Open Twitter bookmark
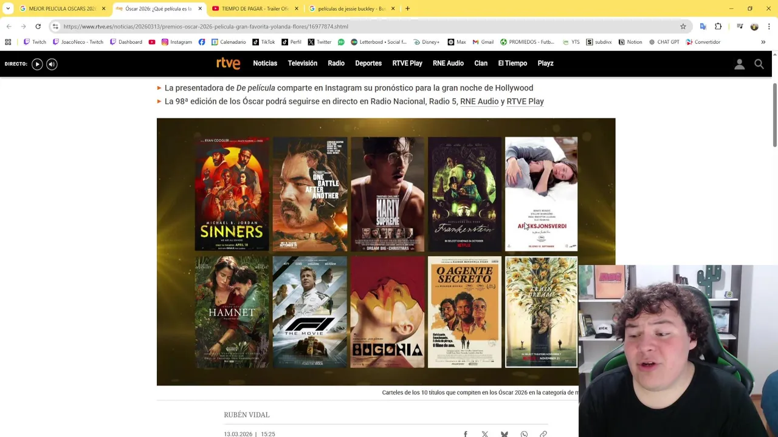Viewport: 778px width, 437px height. click(320, 42)
